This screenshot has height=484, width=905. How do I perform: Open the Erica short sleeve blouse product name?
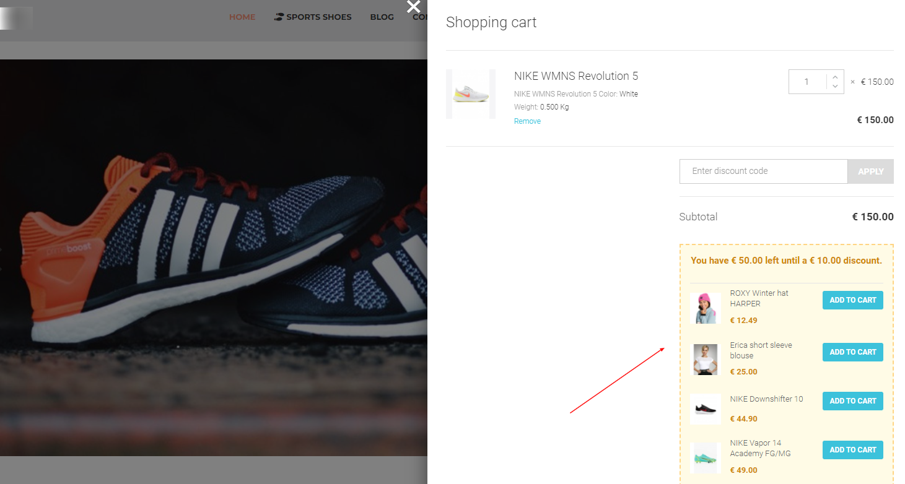coord(761,350)
